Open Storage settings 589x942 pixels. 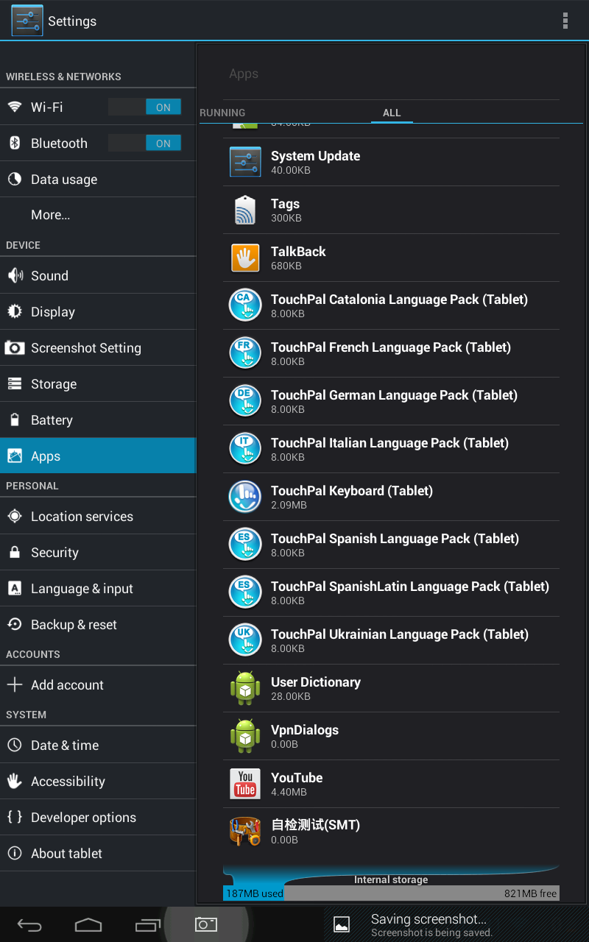pyautogui.click(x=98, y=384)
